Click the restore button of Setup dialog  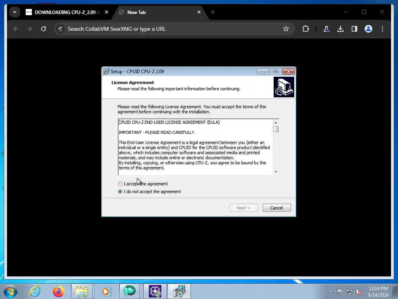(x=276, y=72)
